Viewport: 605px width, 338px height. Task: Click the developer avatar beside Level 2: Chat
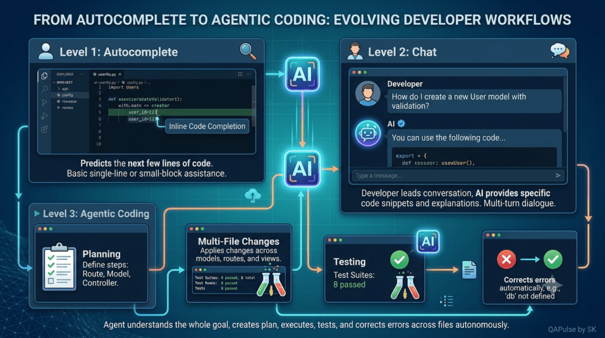(x=355, y=51)
